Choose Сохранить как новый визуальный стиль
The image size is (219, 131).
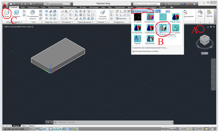150,48
